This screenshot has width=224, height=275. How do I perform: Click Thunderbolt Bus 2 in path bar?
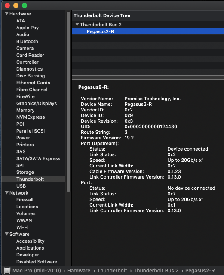(x=156, y=271)
